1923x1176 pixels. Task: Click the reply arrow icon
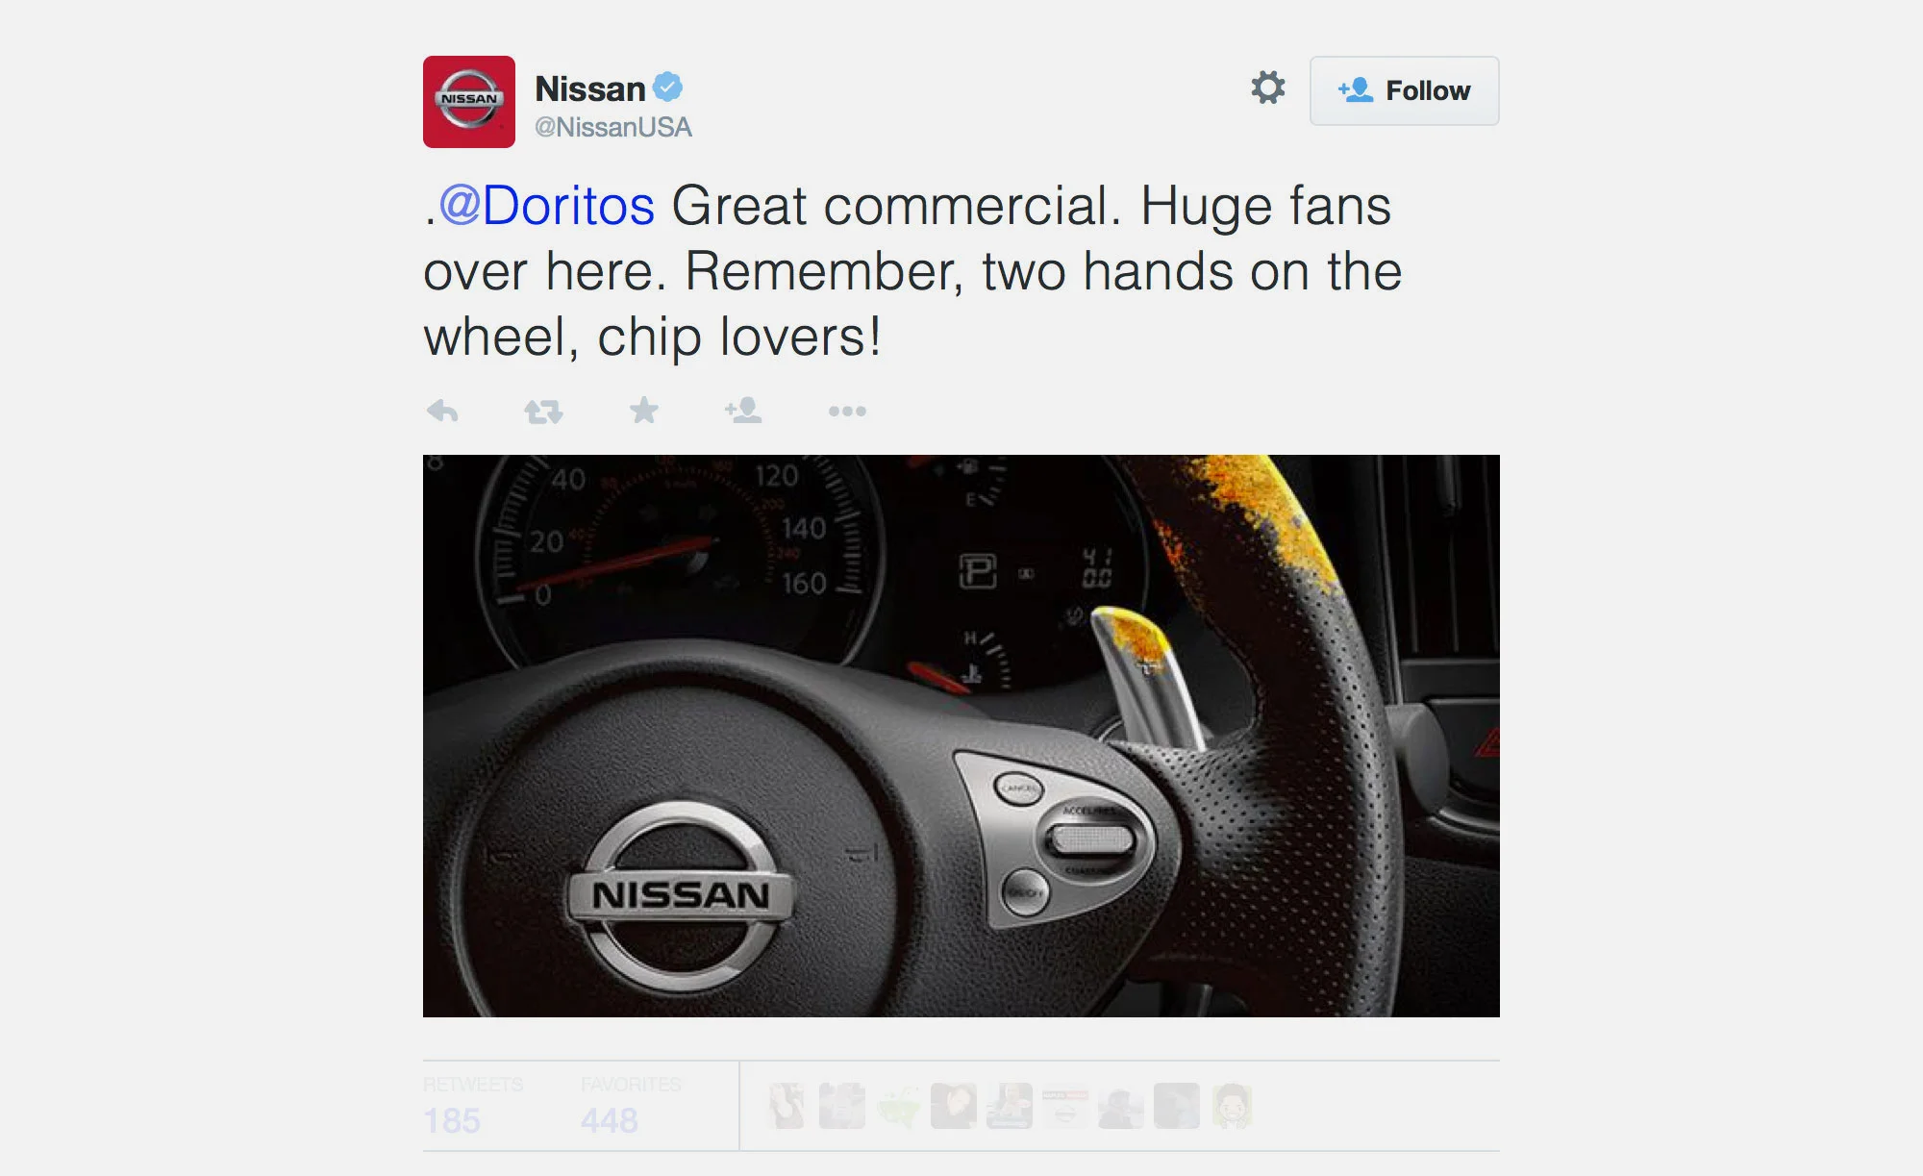pyautogui.click(x=442, y=412)
